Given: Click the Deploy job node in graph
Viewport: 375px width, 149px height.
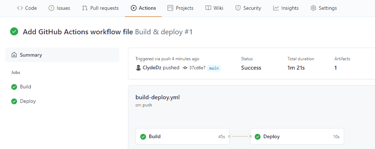Looking at the screenshot, I should pyautogui.click(x=297, y=137).
